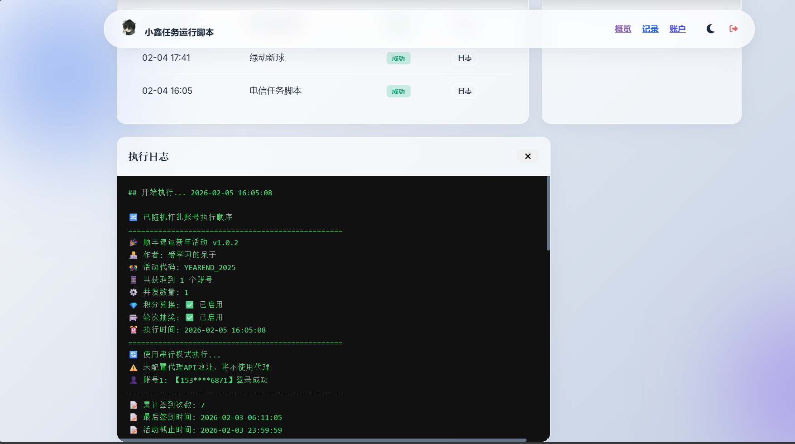This screenshot has width=795, height=444.
Task: Click the alarm clock icon next to 执行时间
Action: tap(133, 330)
